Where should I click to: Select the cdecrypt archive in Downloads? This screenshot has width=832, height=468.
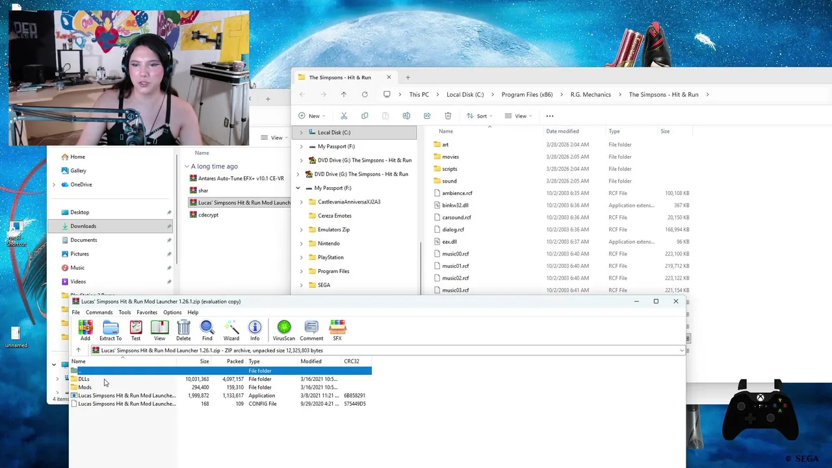point(208,214)
